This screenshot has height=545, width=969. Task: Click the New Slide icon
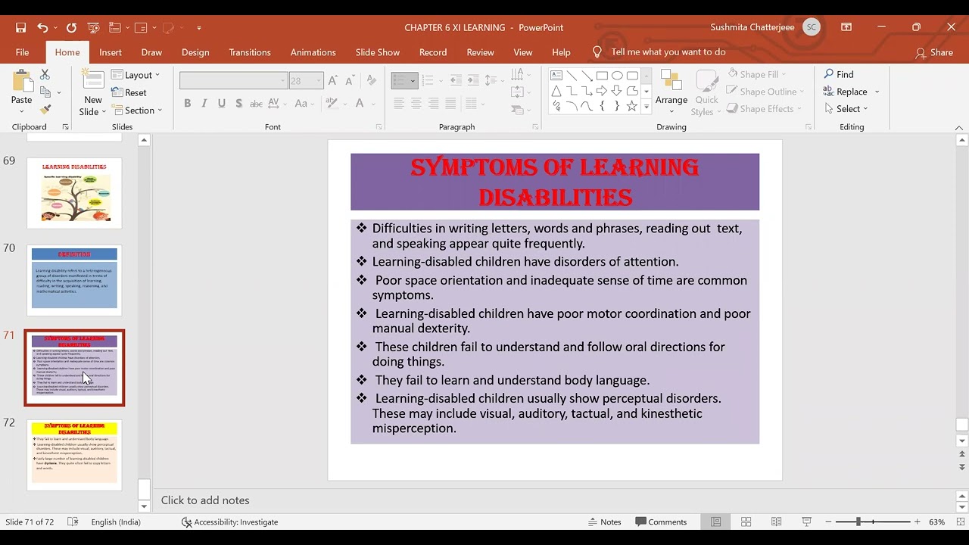[x=93, y=81]
